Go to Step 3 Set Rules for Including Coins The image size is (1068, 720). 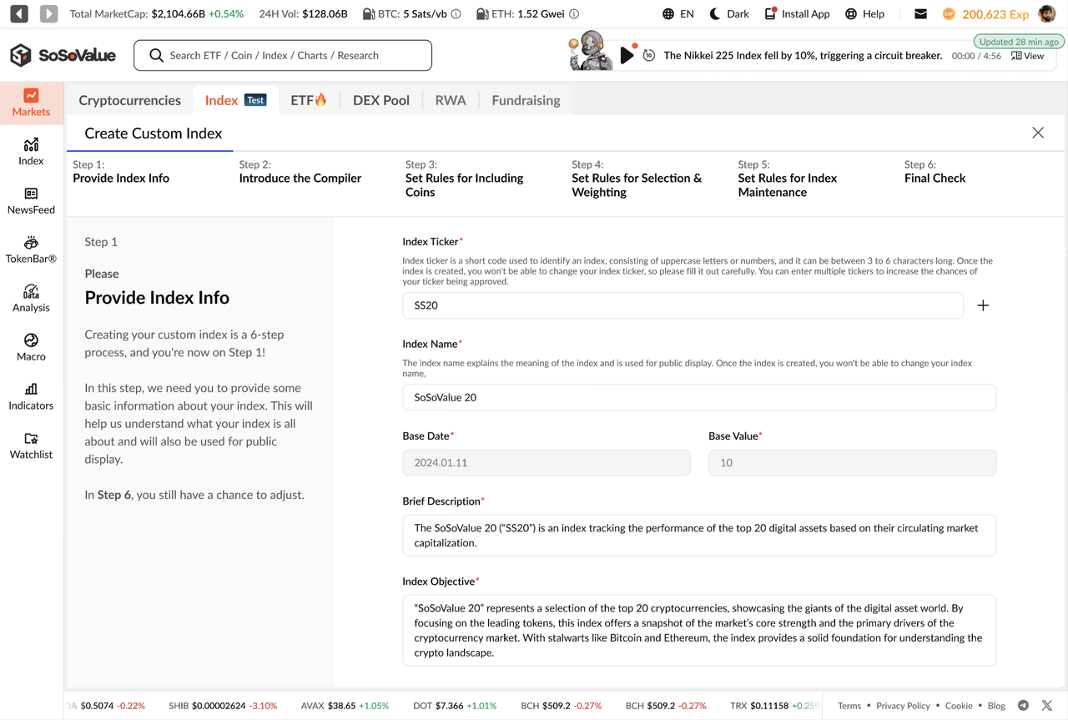click(x=465, y=179)
